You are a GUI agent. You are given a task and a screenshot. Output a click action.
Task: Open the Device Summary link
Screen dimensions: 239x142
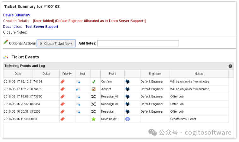(17, 15)
